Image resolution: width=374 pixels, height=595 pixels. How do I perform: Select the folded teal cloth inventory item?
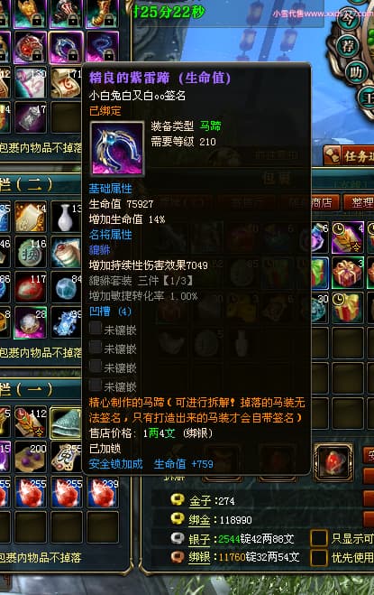pyautogui.click(x=66, y=423)
